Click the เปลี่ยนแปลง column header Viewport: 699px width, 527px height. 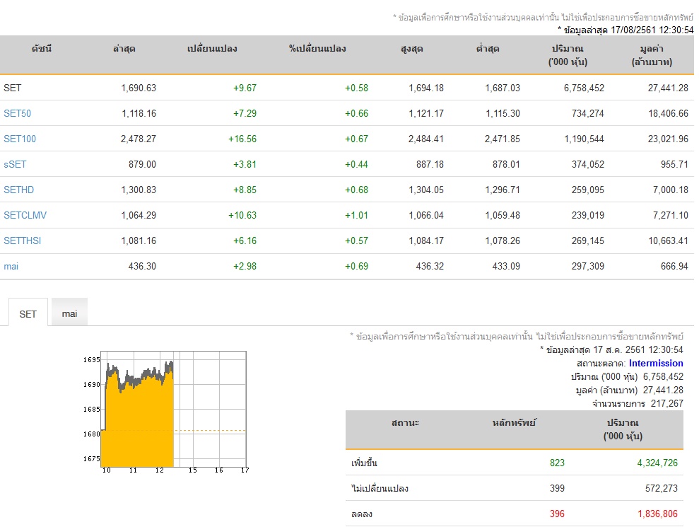(212, 49)
